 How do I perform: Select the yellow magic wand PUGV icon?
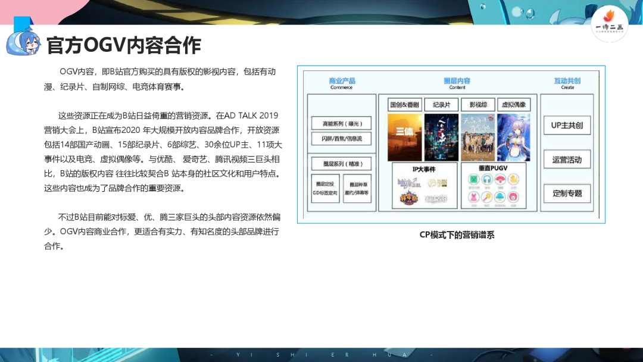point(487,197)
